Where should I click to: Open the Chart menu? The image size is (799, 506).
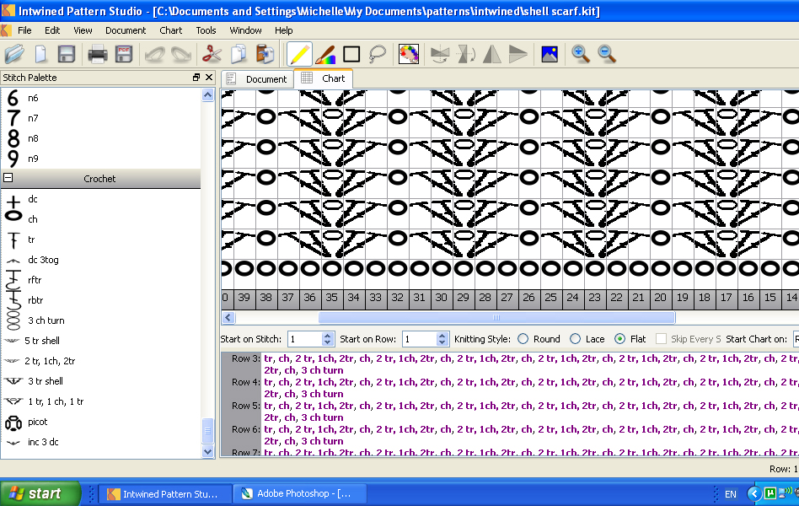coord(170,30)
